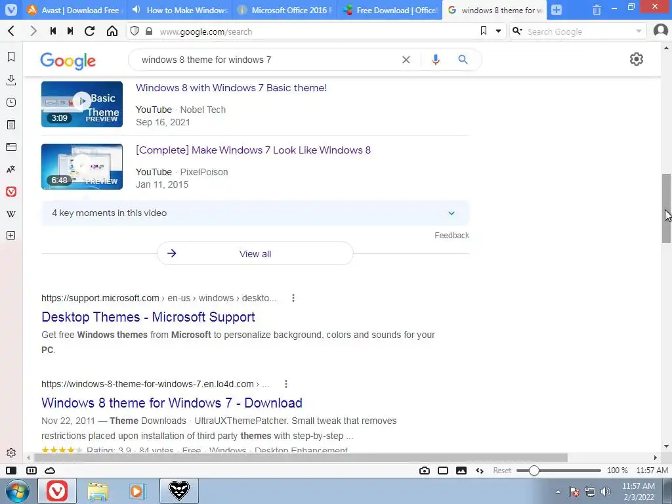The width and height of the screenshot is (672, 504).
Task: Open the user profile icon
Action: pyautogui.click(x=660, y=30)
